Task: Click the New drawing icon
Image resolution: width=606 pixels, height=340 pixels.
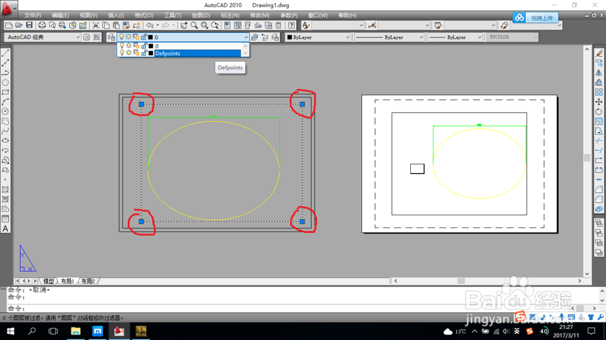Action: click(x=8, y=25)
